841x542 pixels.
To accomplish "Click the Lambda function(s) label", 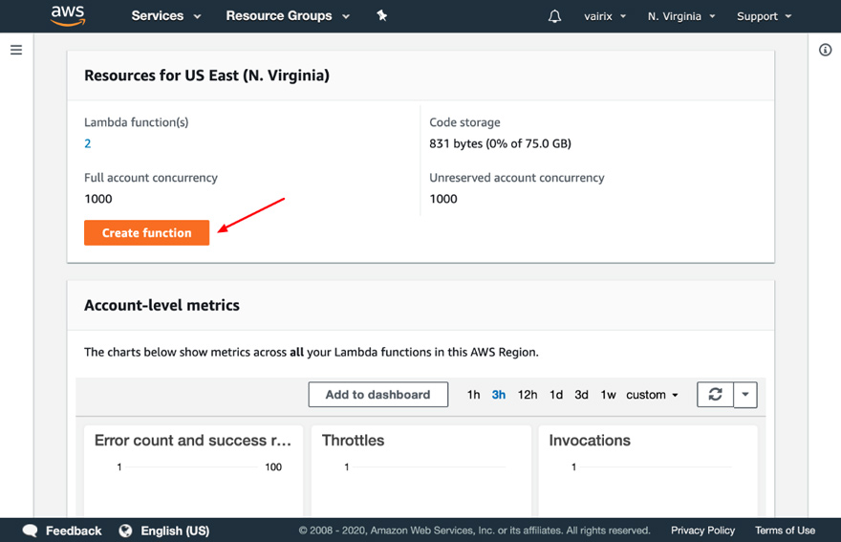I will tap(137, 122).
